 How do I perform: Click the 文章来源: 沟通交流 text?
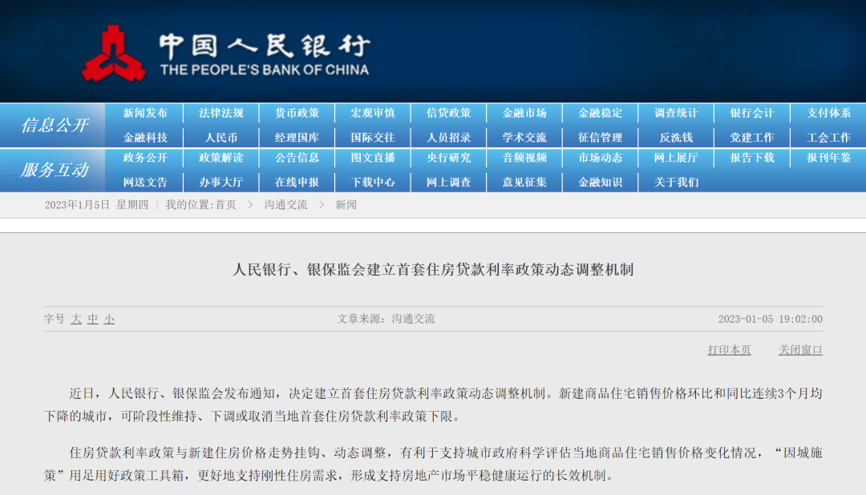pyautogui.click(x=386, y=319)
